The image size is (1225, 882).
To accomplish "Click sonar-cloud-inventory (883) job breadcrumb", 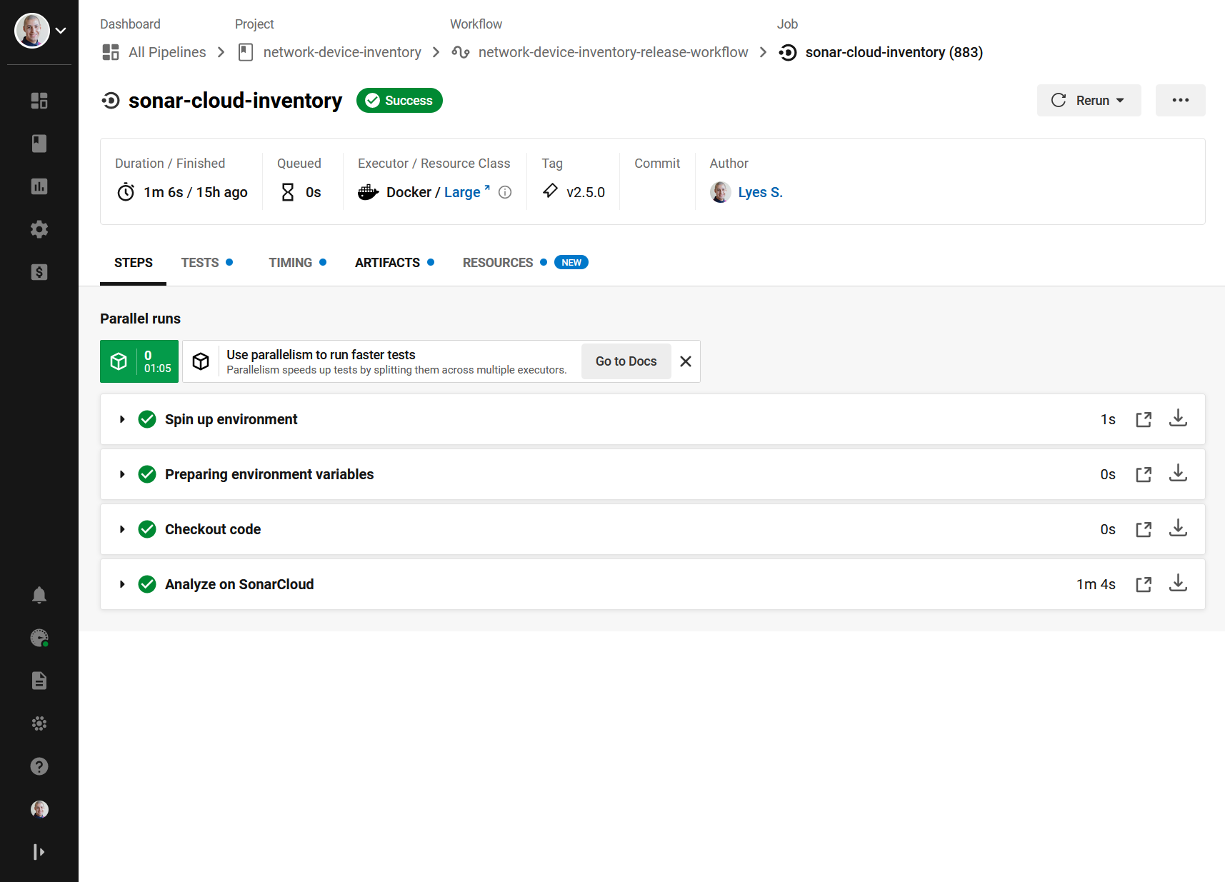I will 881,52.
